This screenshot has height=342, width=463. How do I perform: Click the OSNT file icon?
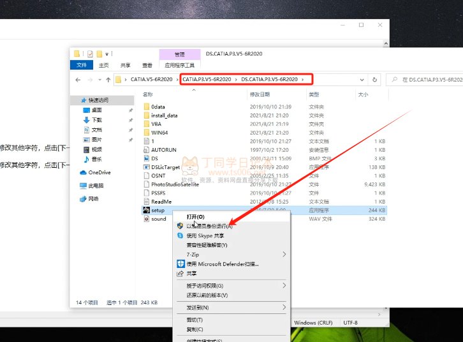tap(147, 175)
